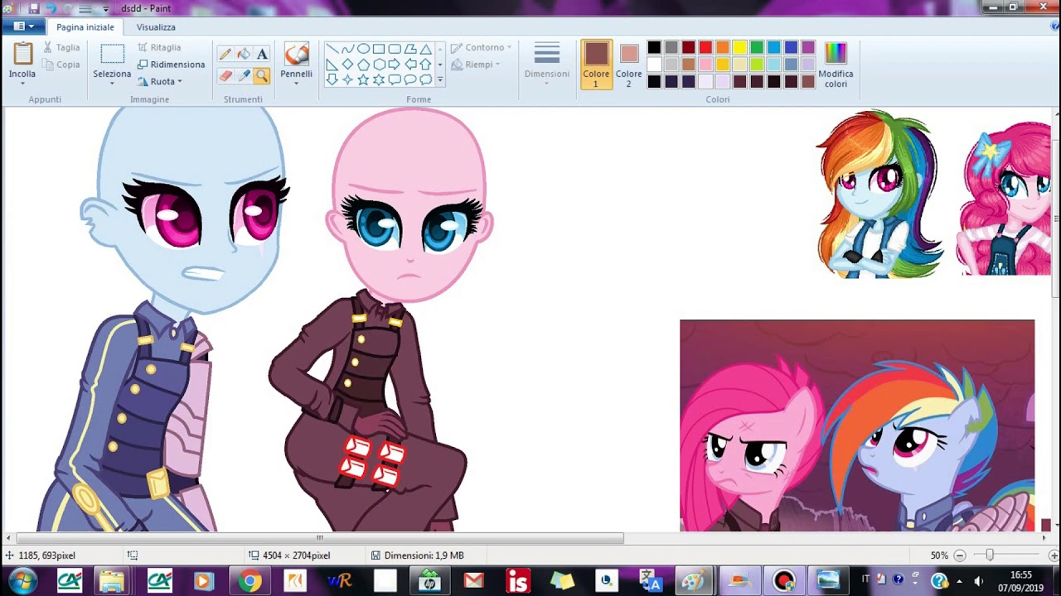The image size is (1061, 596).
Task: Select the Down arrow shape
Action: (332, 79)
